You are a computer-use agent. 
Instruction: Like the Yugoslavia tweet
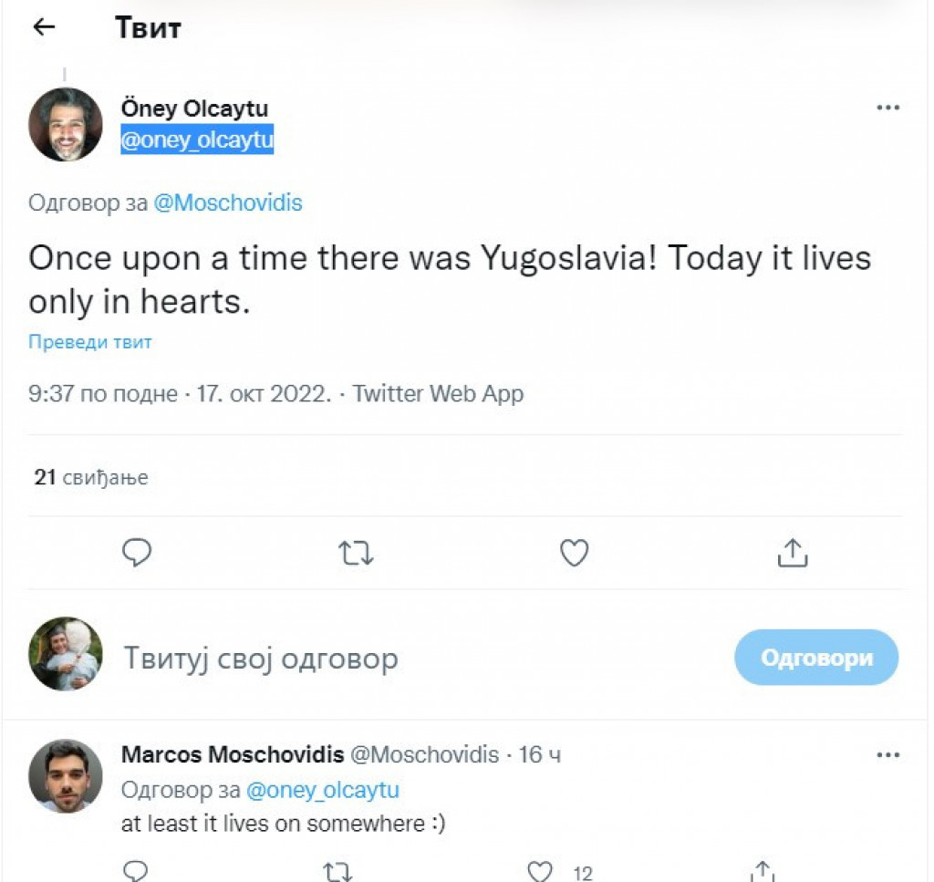click(x=574, y=552)
